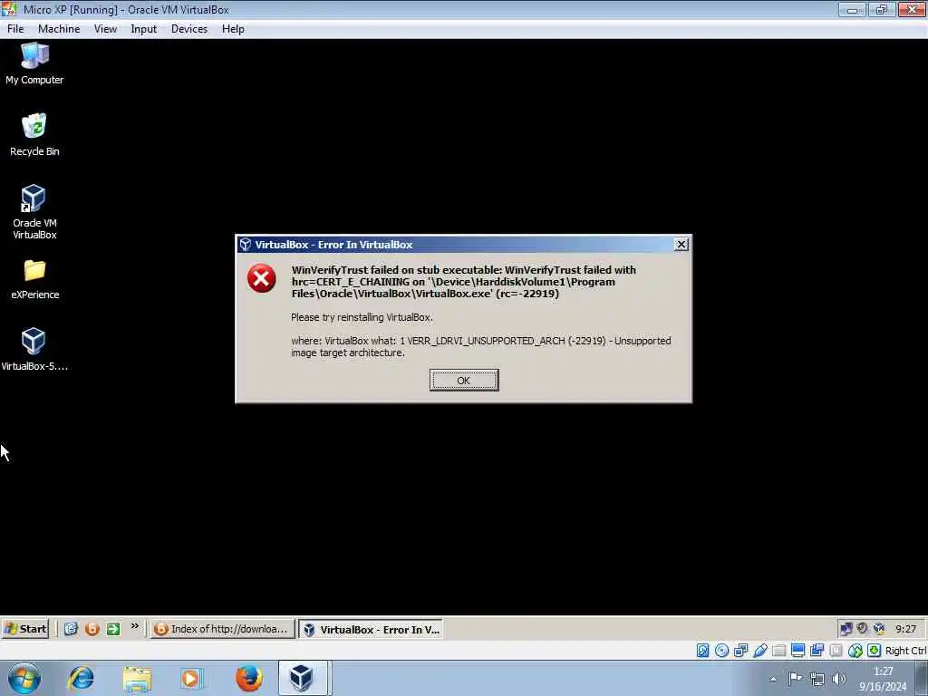Screen dimensions: 928x696
Task: Open Firefox on the host taskbar
Action: click(x=248, y=678)
